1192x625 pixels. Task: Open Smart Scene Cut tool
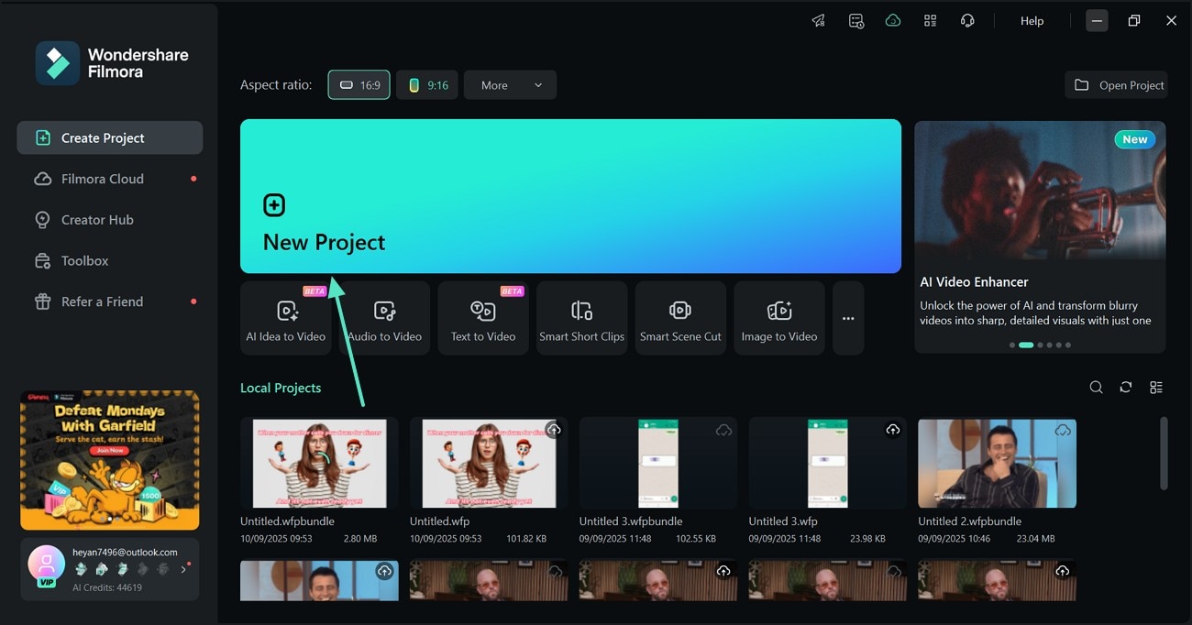pos(680,318)
